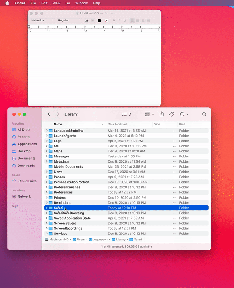This screenshot has height=288, width=234.
Task: Expand the Preferences folder
Action: coord(46,192)
